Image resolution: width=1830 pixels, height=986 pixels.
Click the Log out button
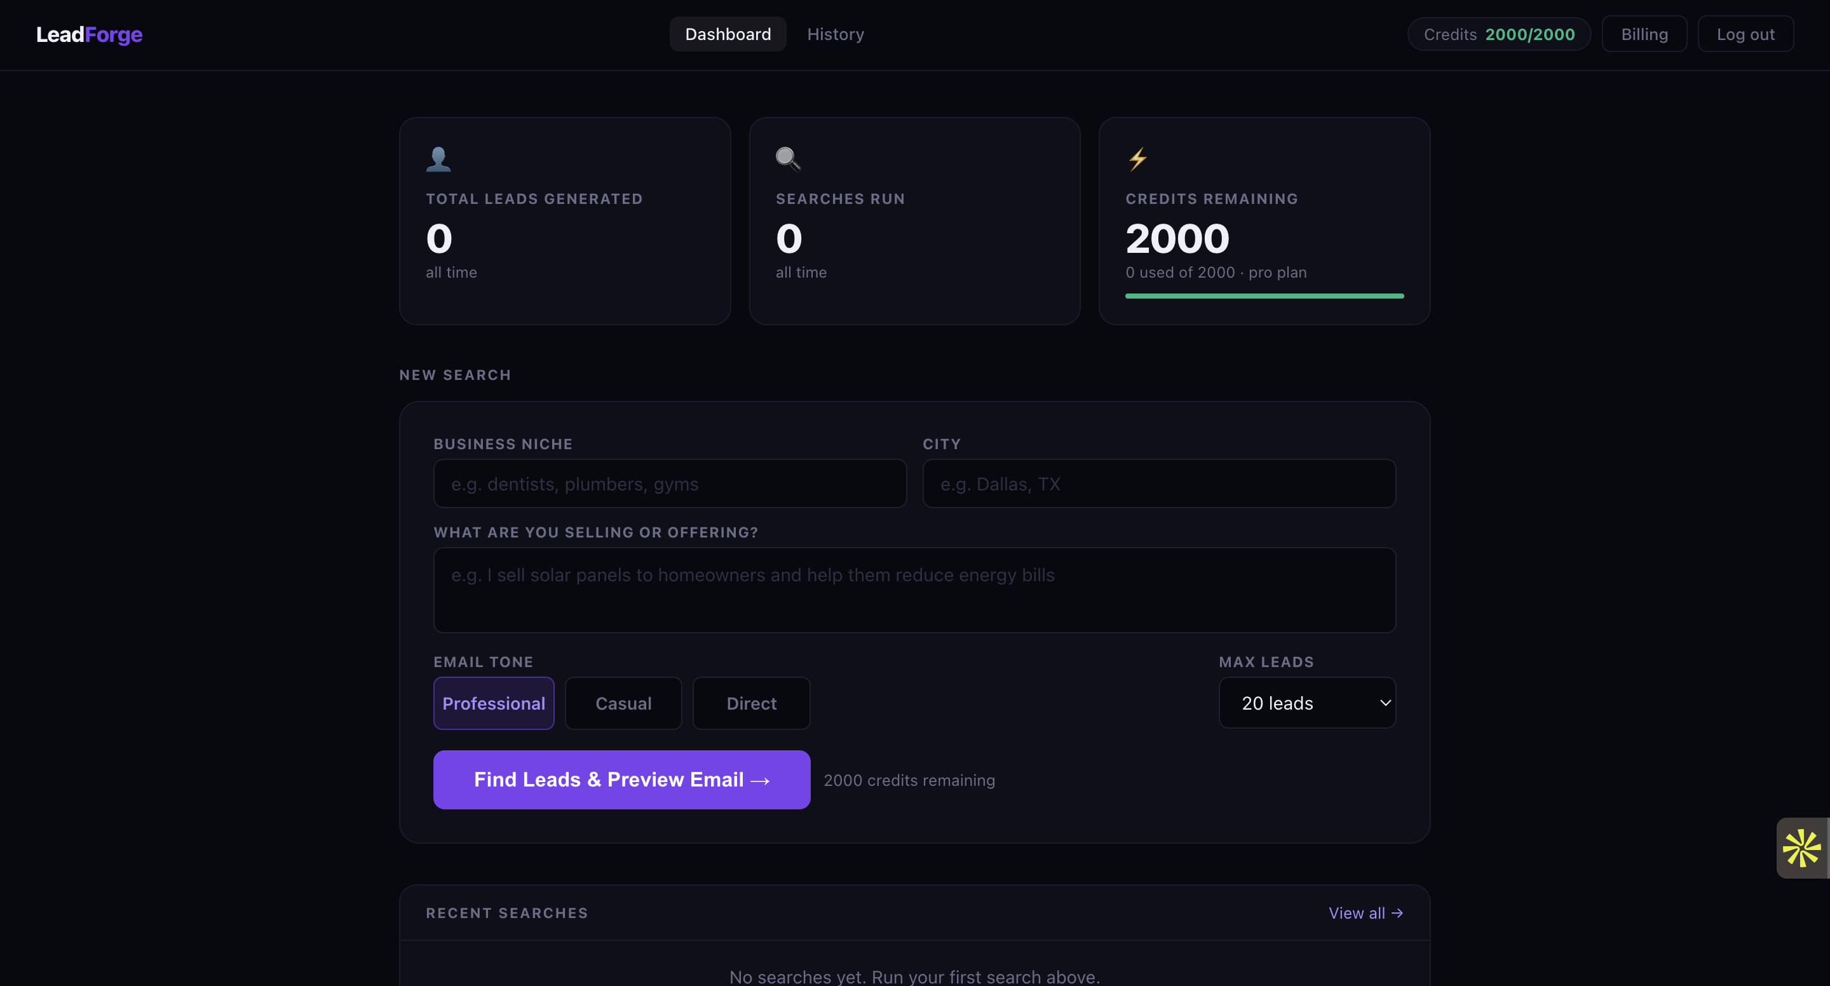click(x=1745, y=34)
